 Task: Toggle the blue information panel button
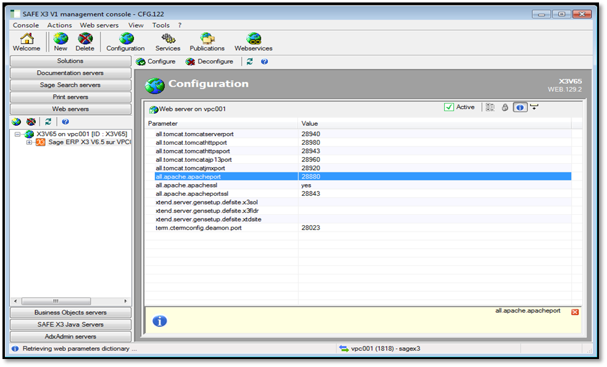point(520,107)
